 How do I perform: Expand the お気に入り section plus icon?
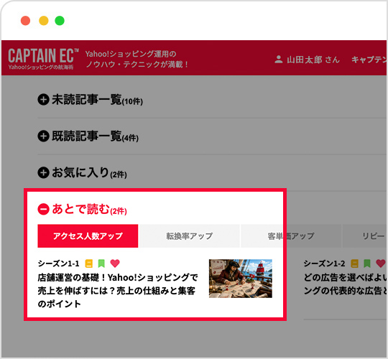pyautogui.click(x=43, y=172)
